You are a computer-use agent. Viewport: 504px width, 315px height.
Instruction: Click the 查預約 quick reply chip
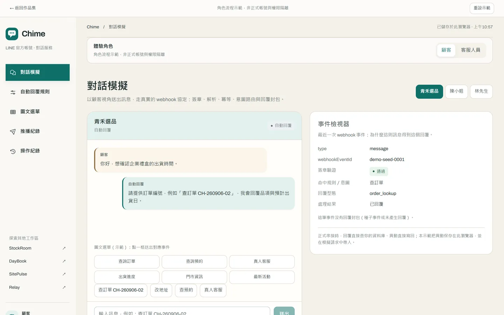[x=186, y=290]
